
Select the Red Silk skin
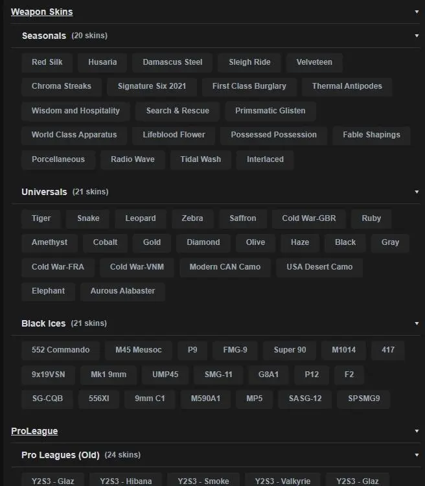coord(47,62)
